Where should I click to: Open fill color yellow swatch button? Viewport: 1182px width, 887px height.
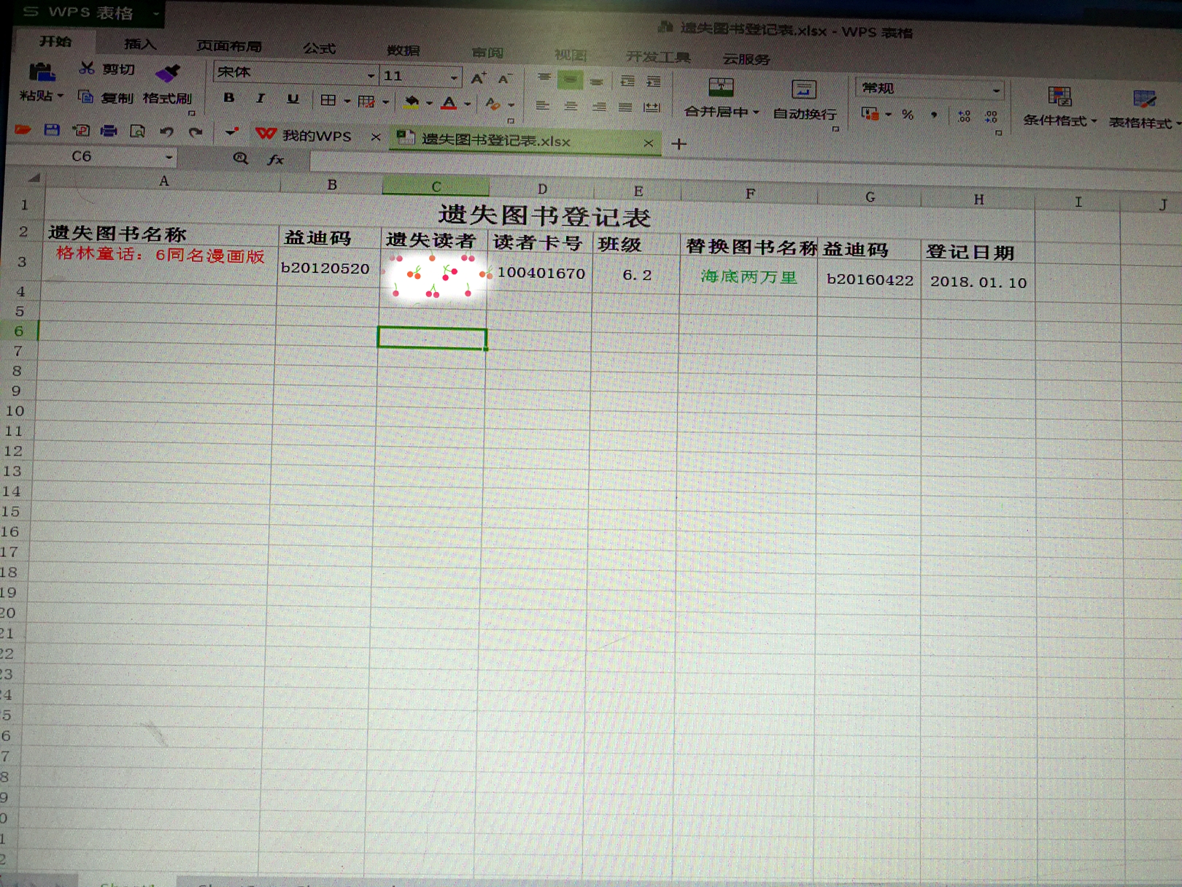point(412,101)
